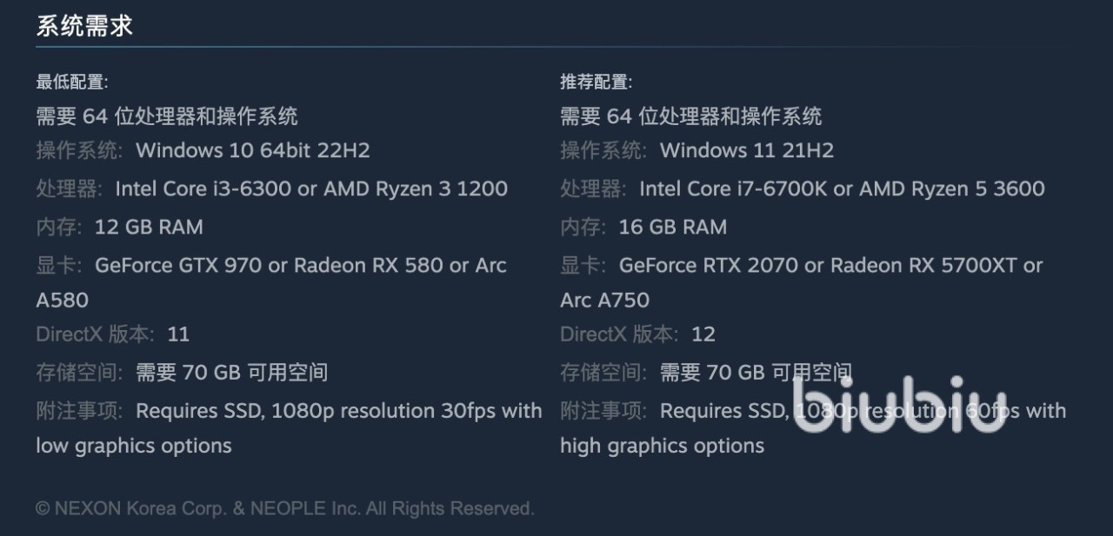Click the 最低配置 column label
The image size is (1113, 536).
coord(72,83)
